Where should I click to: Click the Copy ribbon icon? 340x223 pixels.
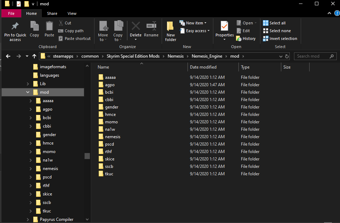(x=34, y=29)
